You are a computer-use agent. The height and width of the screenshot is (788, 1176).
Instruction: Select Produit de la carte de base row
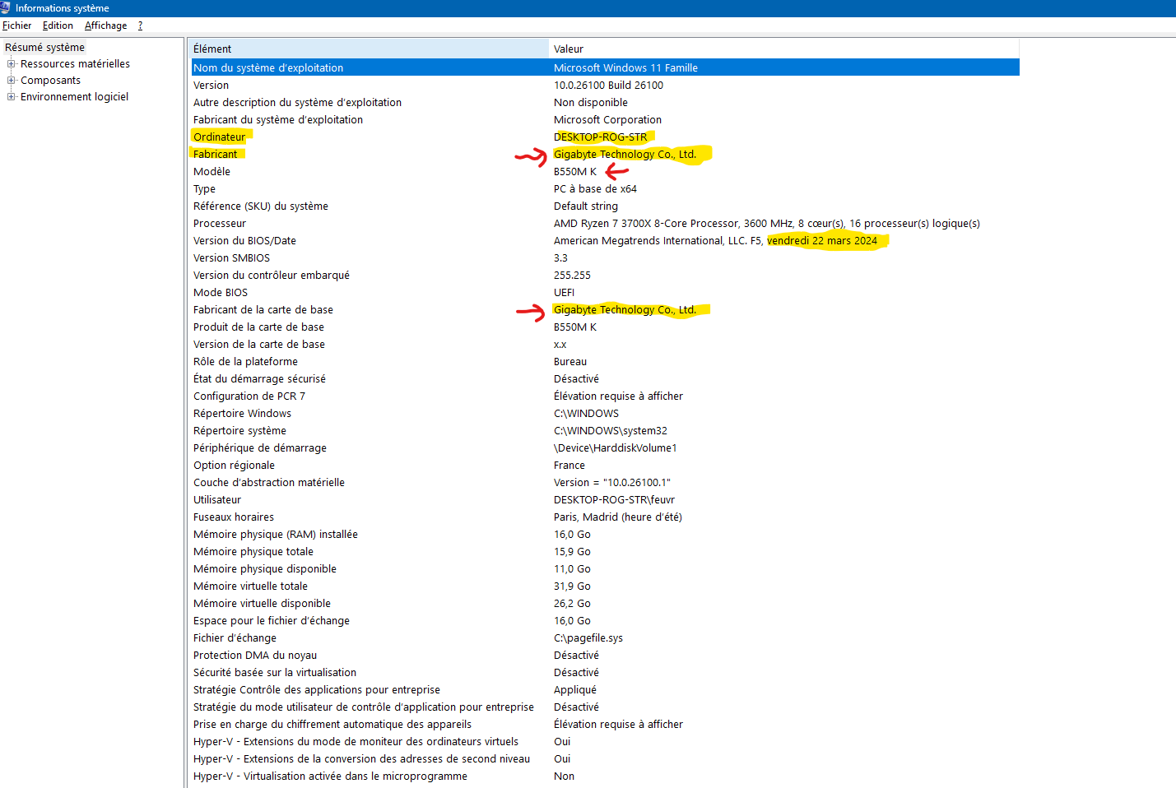pyautogui.click(x=258, y=327)
